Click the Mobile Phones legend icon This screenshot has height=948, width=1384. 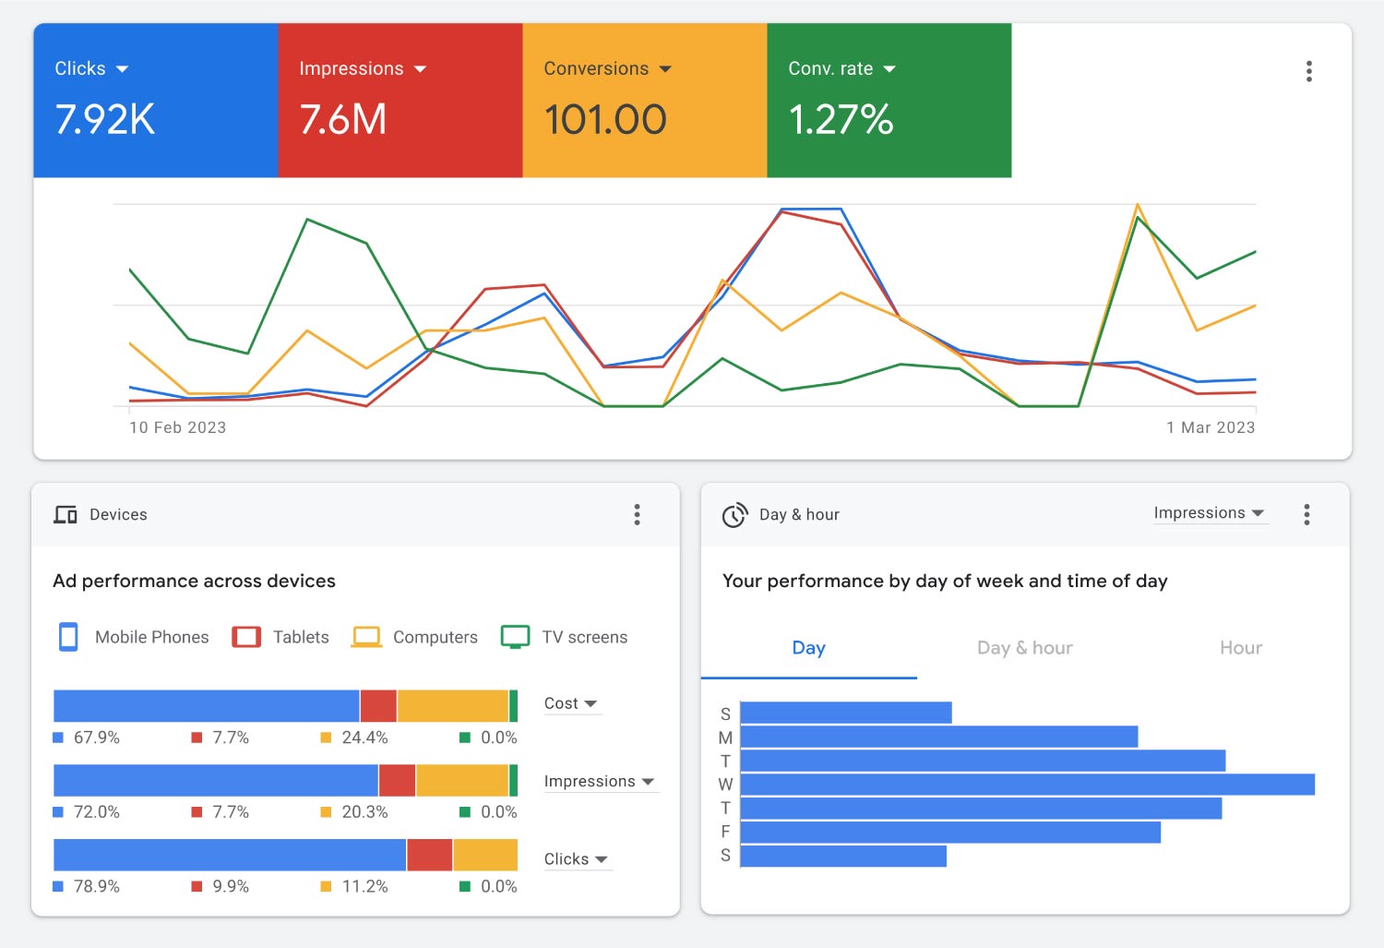[68, 637]
